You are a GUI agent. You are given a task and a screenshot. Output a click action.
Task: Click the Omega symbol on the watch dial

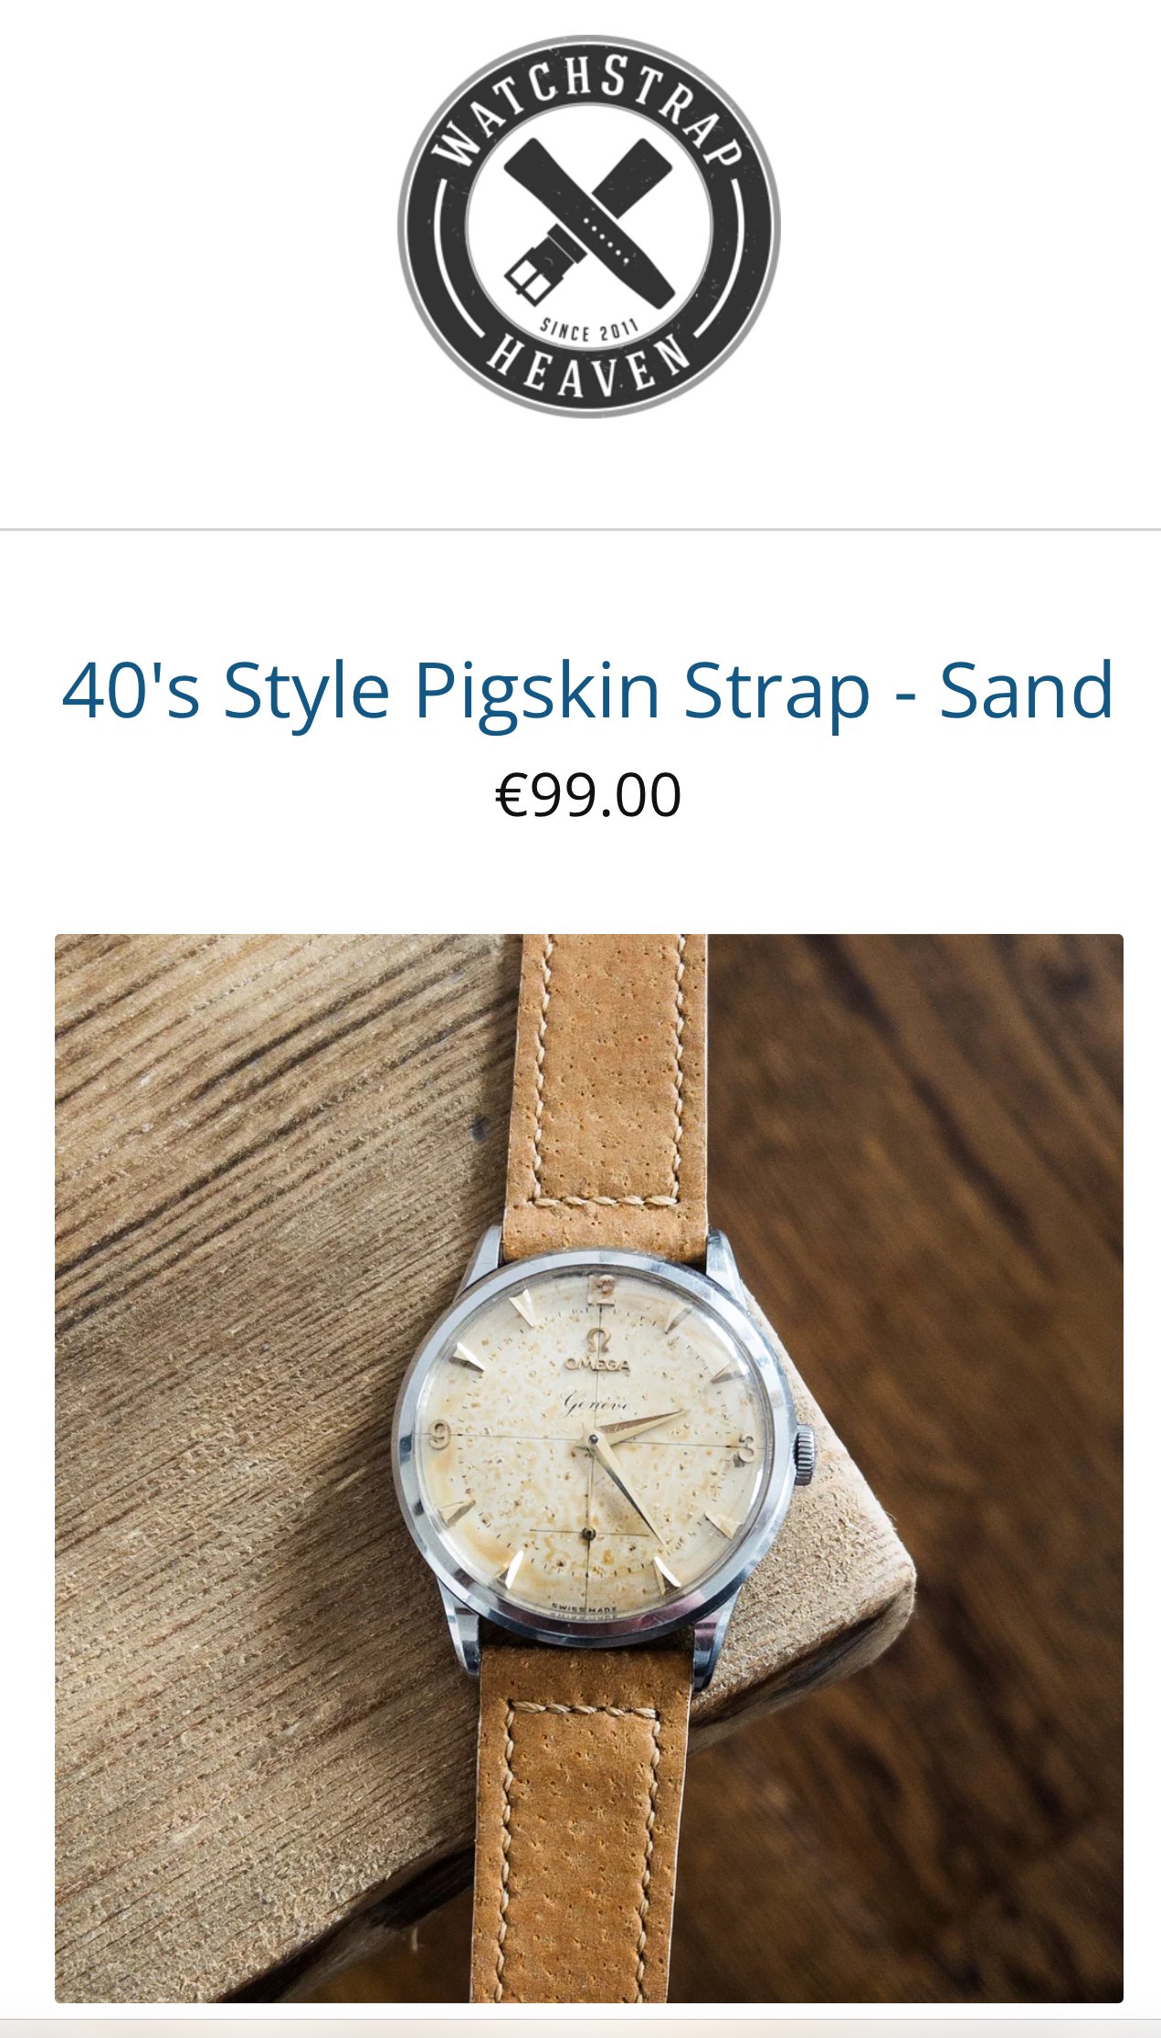[x=600, y=1341]
